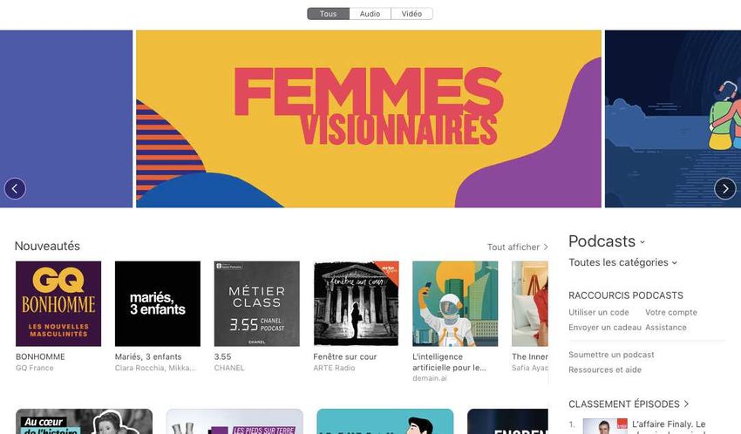Image resolution: width=741 pixels, height=434 pixels.
Task: Expand the Podcasts dropdown menu
Action: pyautogui.click(x=607, y=241)
